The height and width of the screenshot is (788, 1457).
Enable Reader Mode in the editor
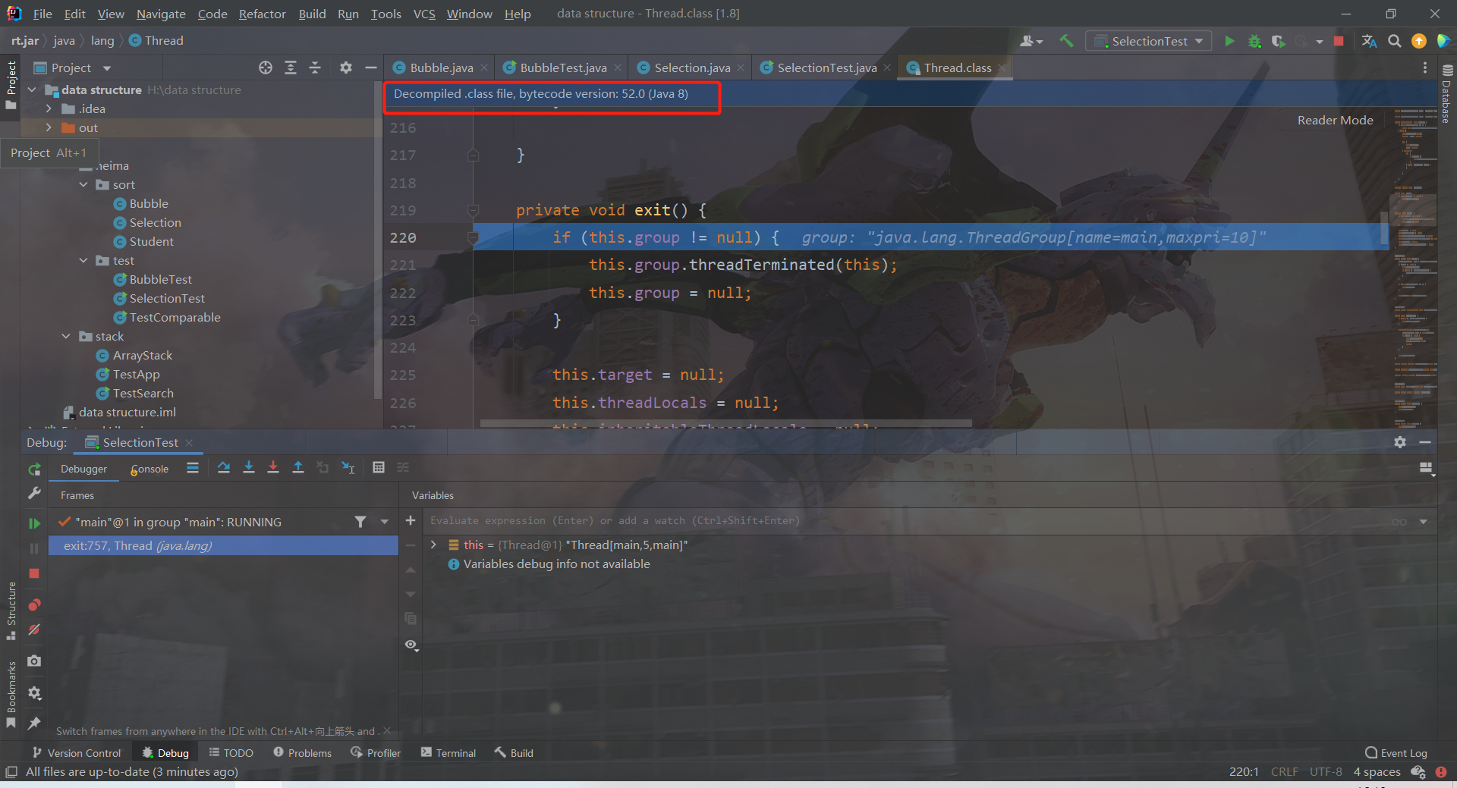[x=1334, y=120]
